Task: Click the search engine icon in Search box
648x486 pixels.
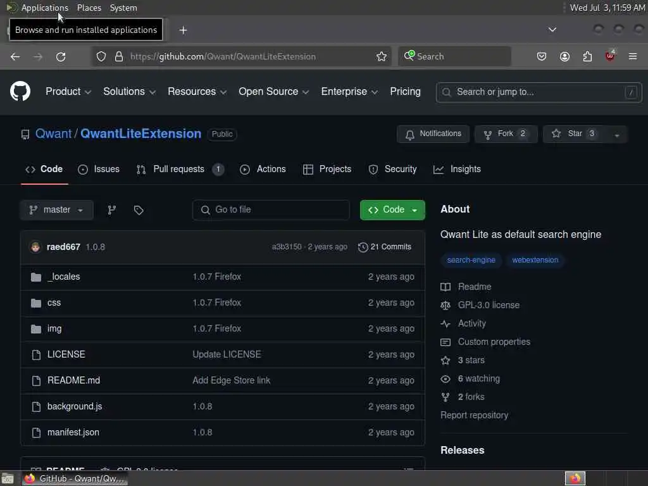Action: [x=409, y=56]
